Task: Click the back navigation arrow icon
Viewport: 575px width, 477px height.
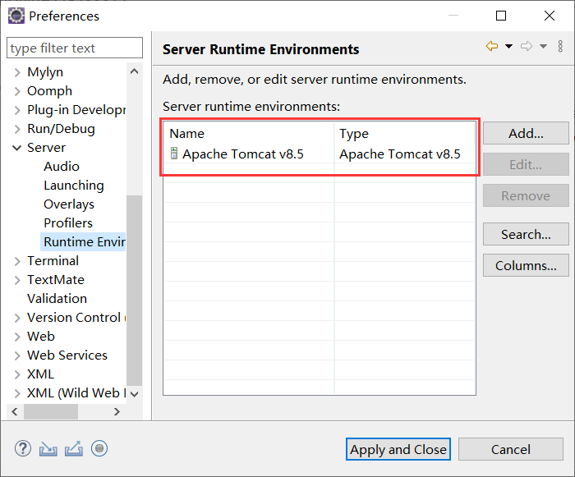Action: pos(492,46)
